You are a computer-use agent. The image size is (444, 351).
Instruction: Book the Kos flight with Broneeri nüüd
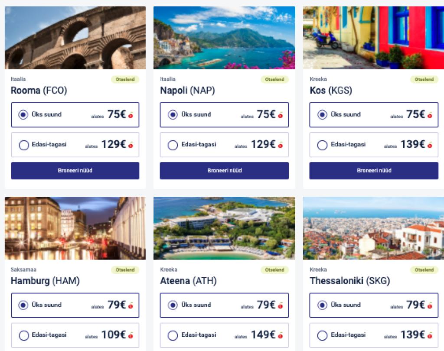pyautogui.click(x=373, y=171)
